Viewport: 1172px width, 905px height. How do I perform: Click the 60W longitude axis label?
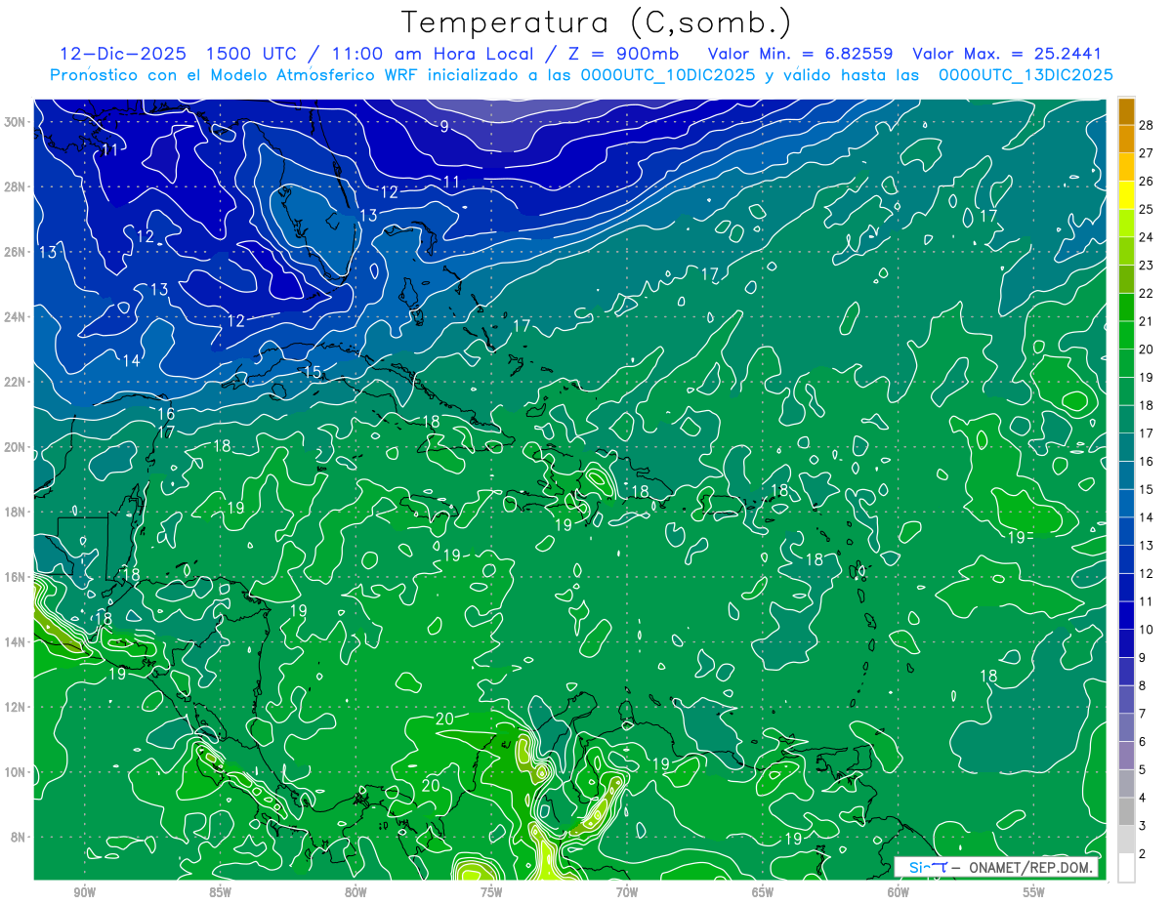[x=899, y=892]
